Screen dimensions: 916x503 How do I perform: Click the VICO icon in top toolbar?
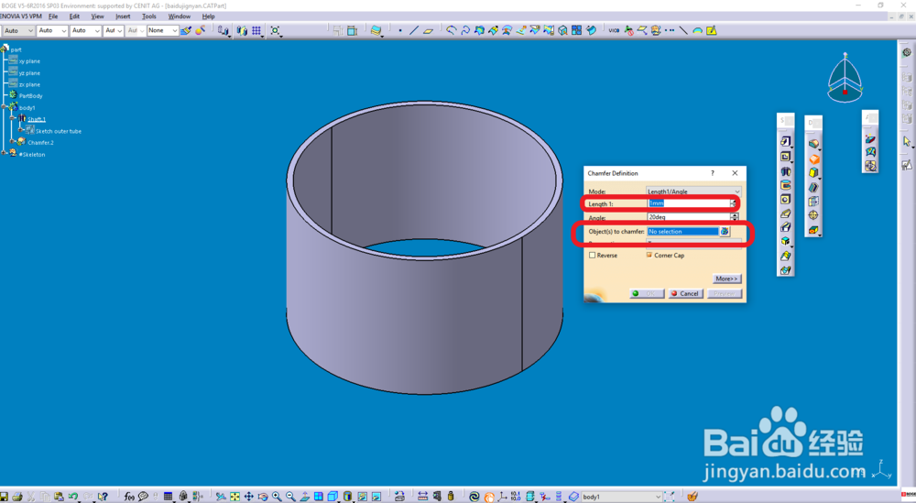coord(614,30)
